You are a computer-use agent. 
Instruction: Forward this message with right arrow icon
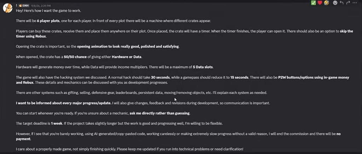(348, 3)
